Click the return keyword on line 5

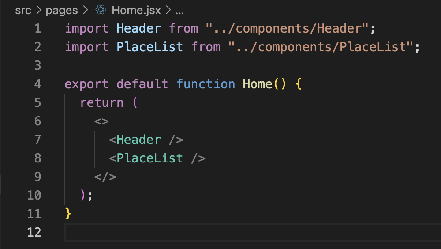coord(102,102)
